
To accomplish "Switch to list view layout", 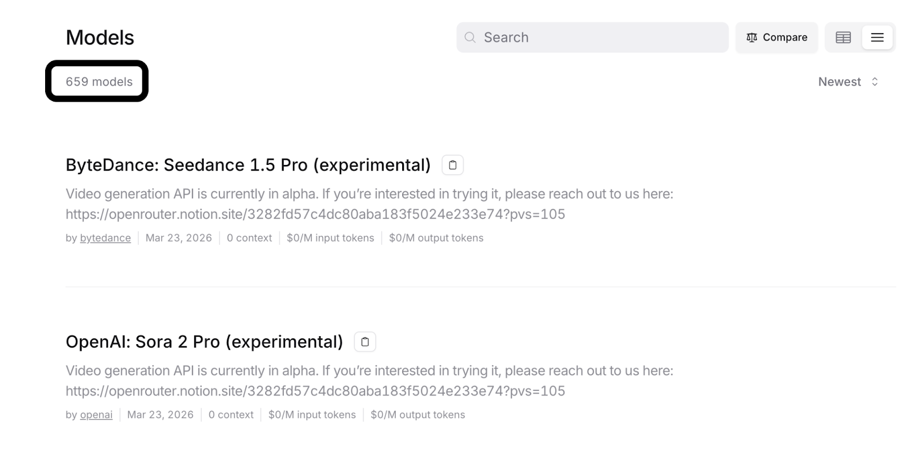I will [x=877, y=38].
